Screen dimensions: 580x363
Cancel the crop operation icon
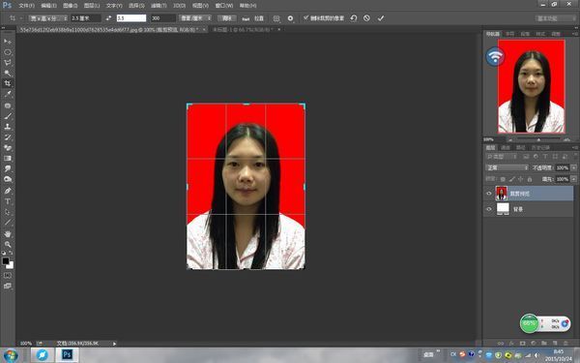pos(366,17)
